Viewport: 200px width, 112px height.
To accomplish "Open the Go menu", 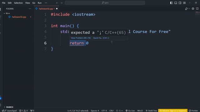I will [34, 3].
